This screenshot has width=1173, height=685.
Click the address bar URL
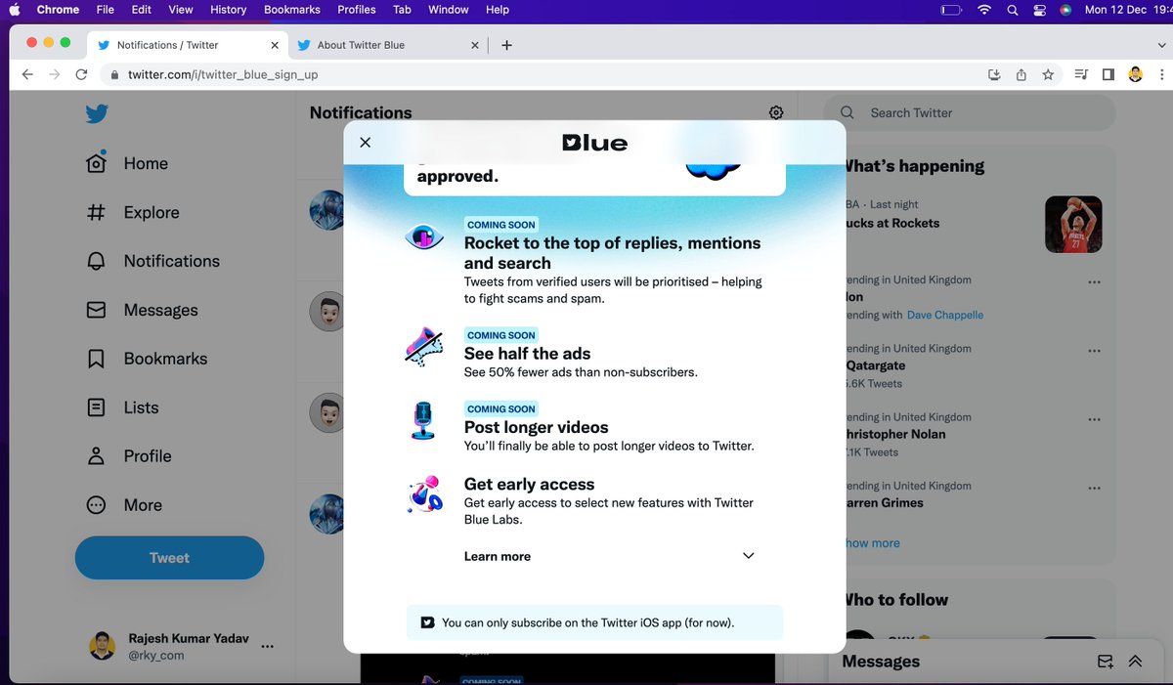point(223,74)
